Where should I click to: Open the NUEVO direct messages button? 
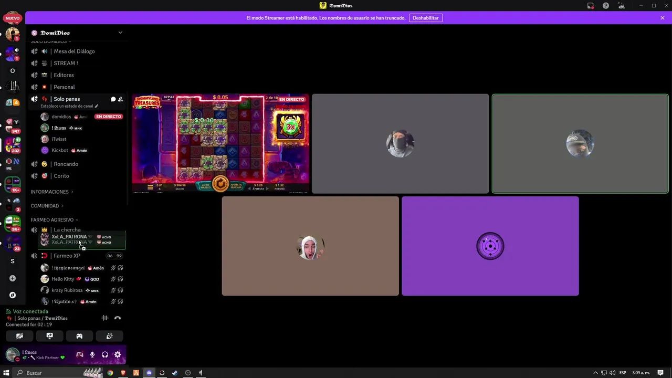tap(13, 18)
